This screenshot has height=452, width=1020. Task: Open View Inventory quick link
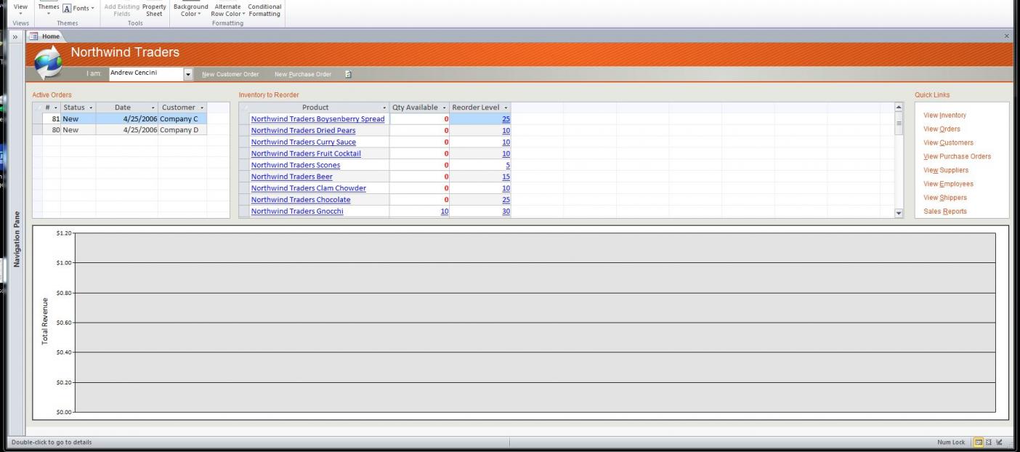[x=944, y=116]
